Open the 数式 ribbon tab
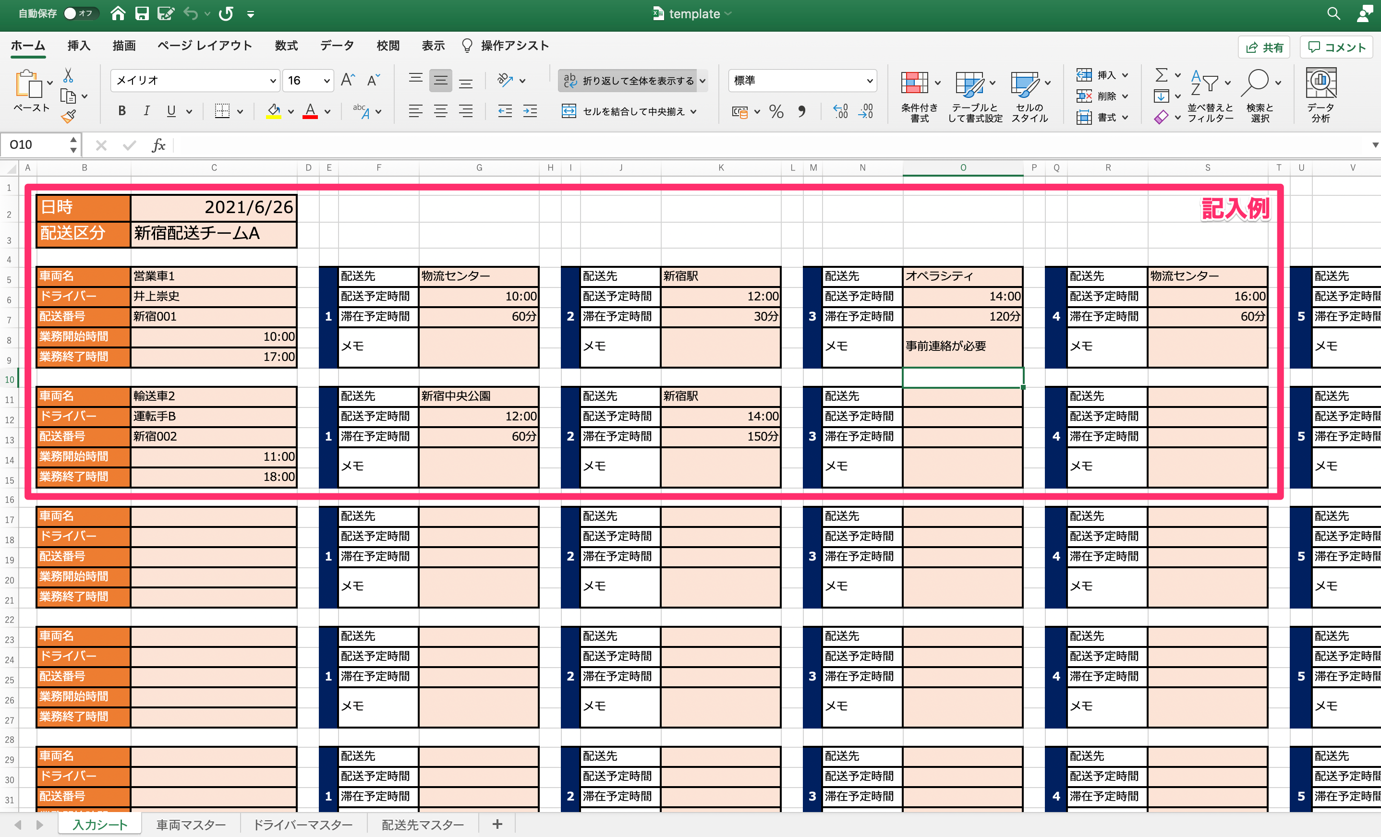Screen dimensions: 1381x837 tap(286, 46)
